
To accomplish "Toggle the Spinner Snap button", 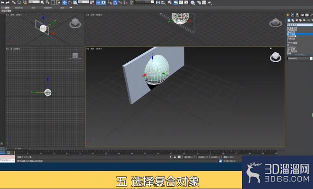I will click(x=126, y=2).
